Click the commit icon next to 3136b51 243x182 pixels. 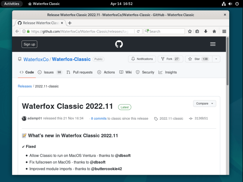point(191,119)
